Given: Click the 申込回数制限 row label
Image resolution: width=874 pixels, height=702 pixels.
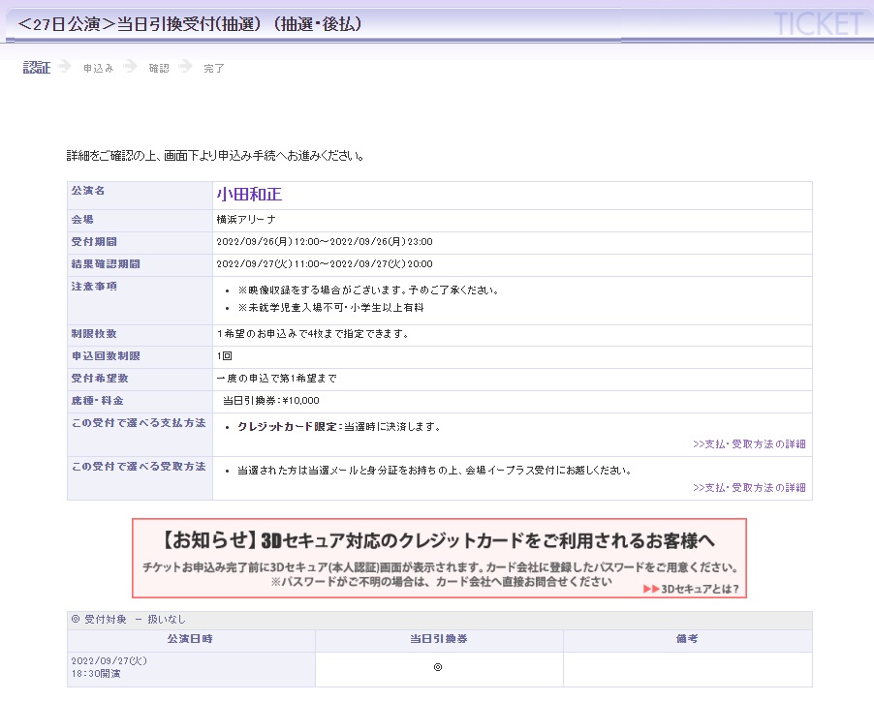Looking at the screenshot, I should 106,356.
